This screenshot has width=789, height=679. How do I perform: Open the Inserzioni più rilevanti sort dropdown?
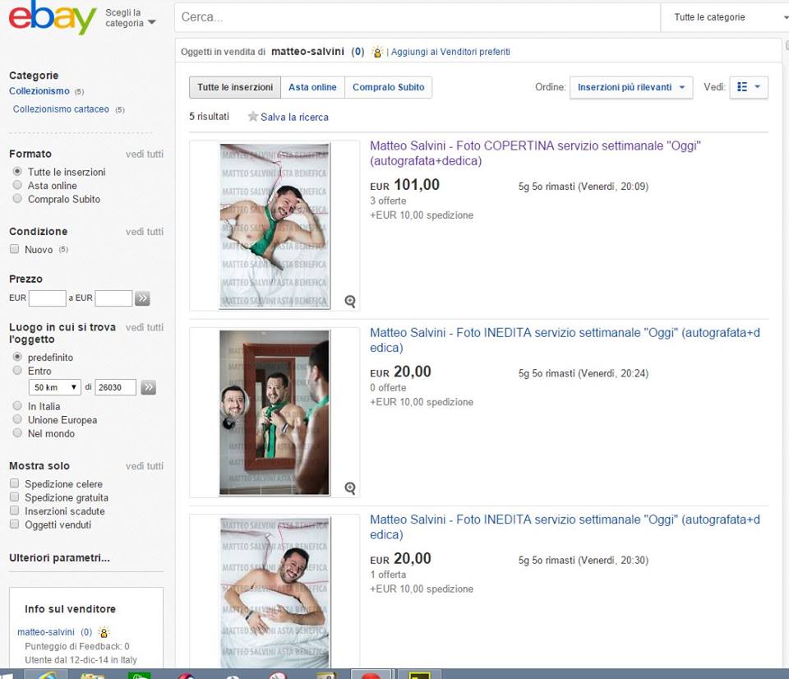[x=630, y=87]
